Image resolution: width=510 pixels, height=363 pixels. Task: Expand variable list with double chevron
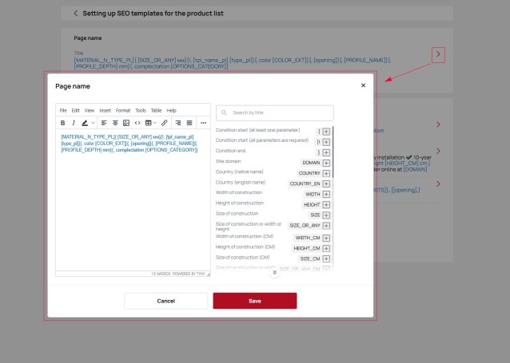coord(275,272)
